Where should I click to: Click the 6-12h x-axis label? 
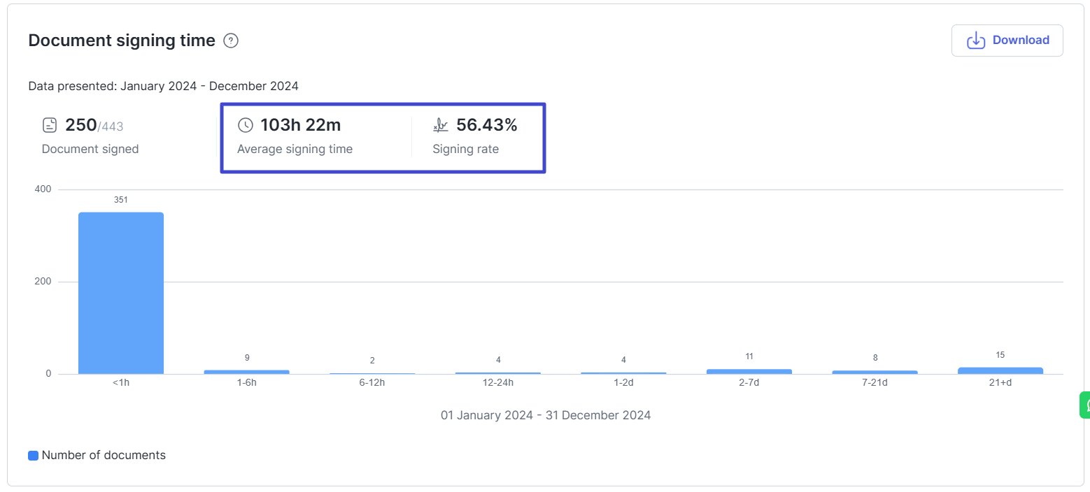tap(372, 383)
